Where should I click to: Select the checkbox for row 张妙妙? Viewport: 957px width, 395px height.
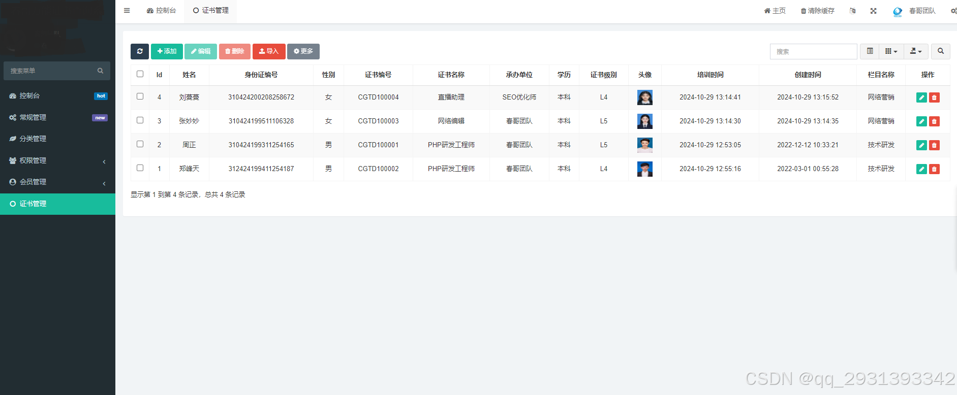(140, 120)
